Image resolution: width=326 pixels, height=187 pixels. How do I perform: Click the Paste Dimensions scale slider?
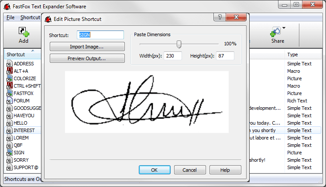tap(178, 44)
